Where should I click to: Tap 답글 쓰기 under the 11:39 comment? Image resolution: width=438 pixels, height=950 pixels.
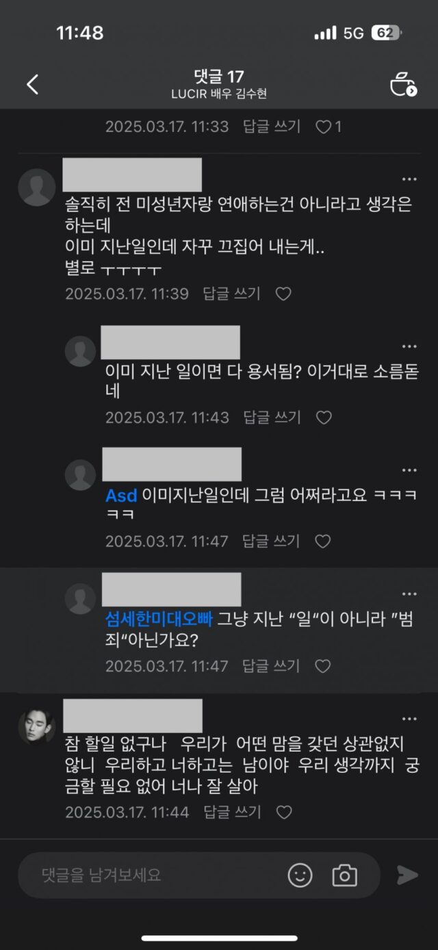coord(232,294)
